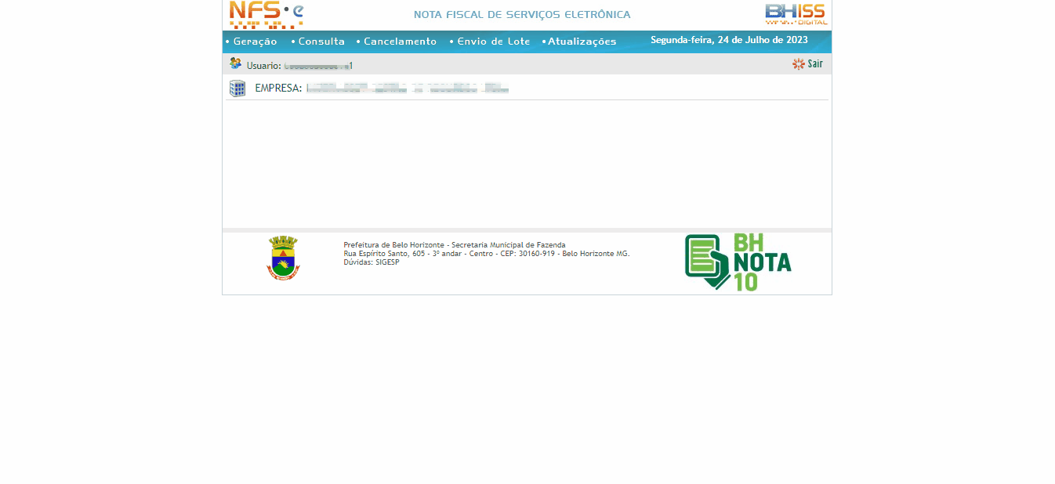Click the BHISS Digital logo
The height and width of the screenshot is (484, 1055).
pyautogui.click(x=796, y=14)
